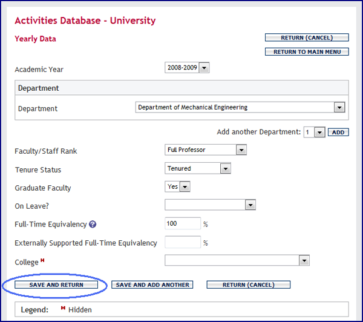This screenshot has width=363, height=322.
Task: Click the ADD department button
Action: tap(338, 133)
